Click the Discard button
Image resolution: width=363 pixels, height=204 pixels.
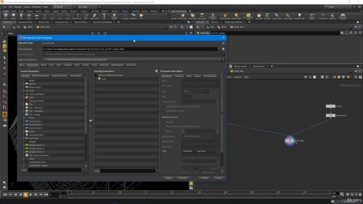(183, 178)
